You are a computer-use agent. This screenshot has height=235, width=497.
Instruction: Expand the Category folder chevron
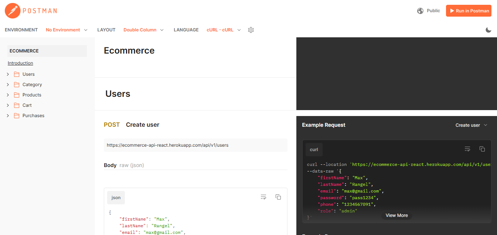(x=8, y=85)
